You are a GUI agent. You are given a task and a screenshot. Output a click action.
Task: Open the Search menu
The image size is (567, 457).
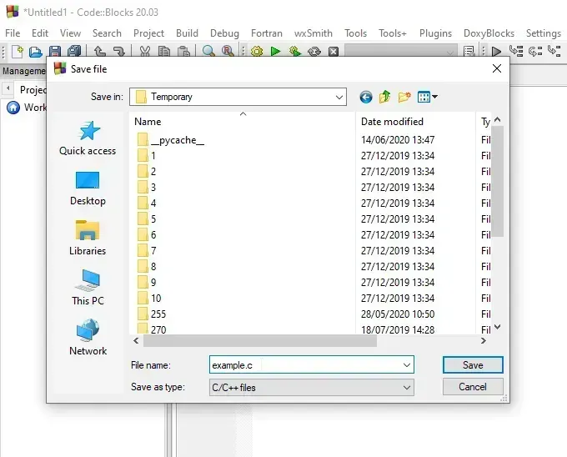click(x=107, y=33)
